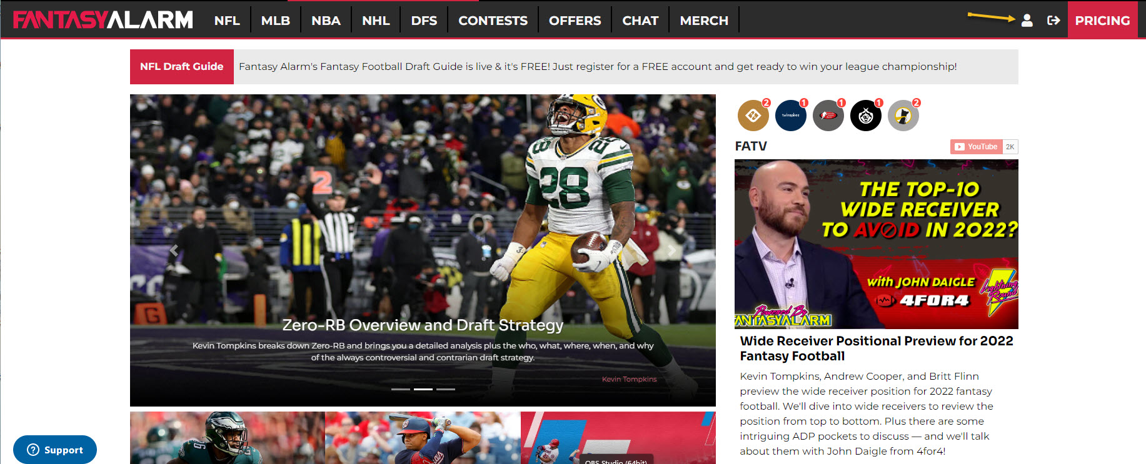Open the light gray circle with black dog logo
This screenshot has width=1146, height=464.
tap(903, 116)
